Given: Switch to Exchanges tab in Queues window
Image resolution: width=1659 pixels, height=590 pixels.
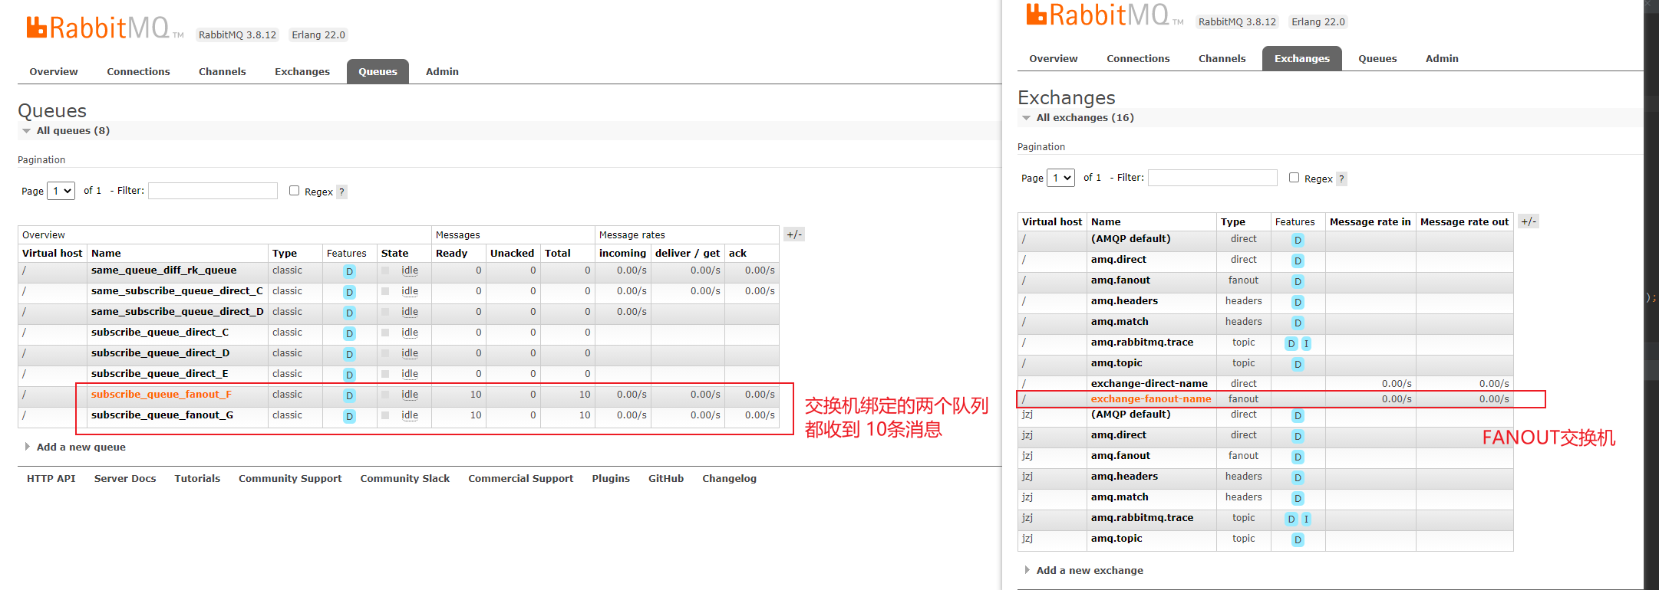Looking at the screenshot, I should pos(302,71).
